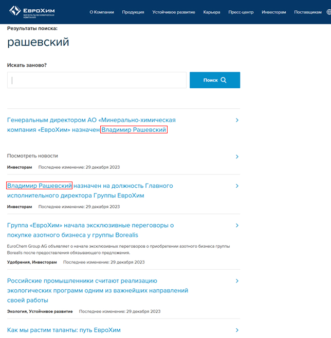Screen dimensions: 331x338
Task: Open the Карьера menu
Action: point(212,12)
